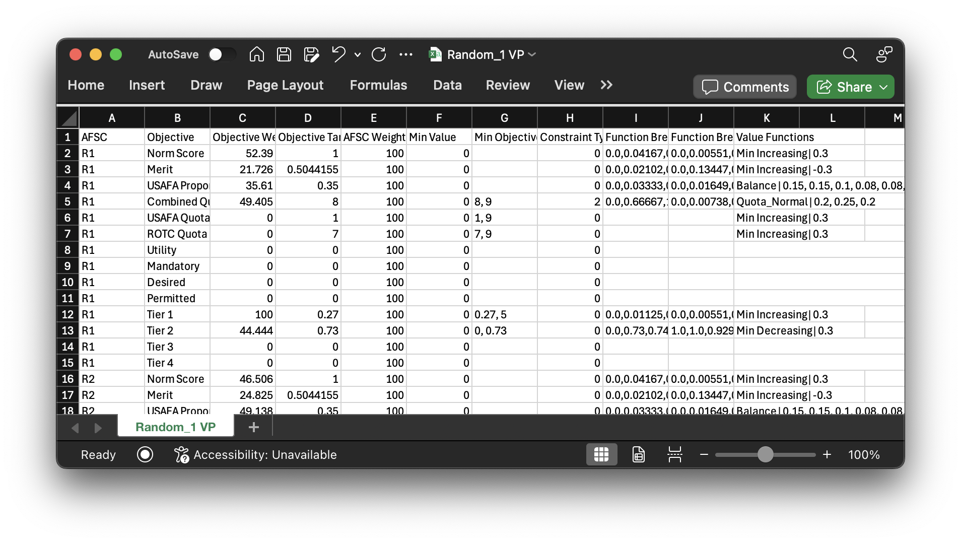Go to the previous sheet arrow

(75, 428)
